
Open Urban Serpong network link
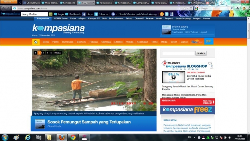(x=183, y=19)
